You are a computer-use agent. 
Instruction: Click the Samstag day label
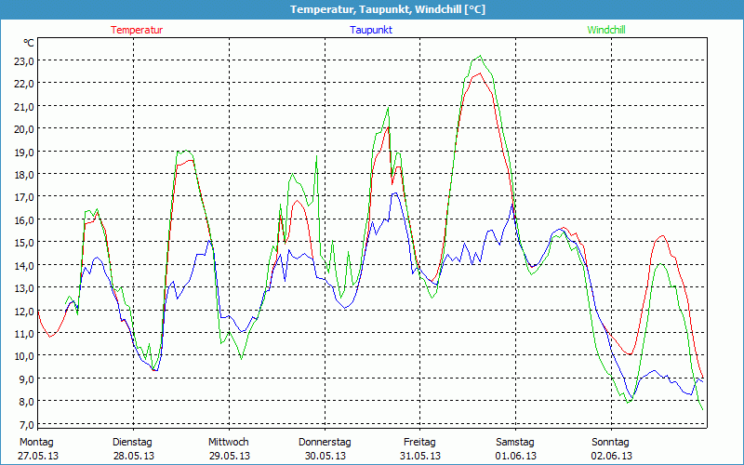(515, 442)
